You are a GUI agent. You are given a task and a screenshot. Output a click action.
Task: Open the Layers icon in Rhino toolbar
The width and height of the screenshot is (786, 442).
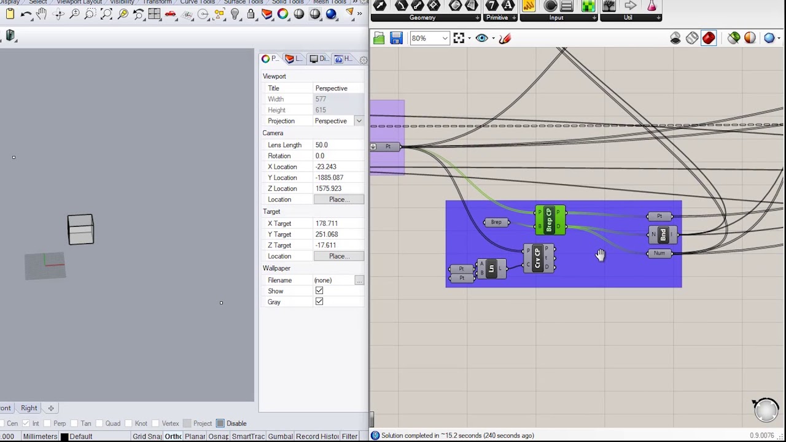[x=267, y=14]
